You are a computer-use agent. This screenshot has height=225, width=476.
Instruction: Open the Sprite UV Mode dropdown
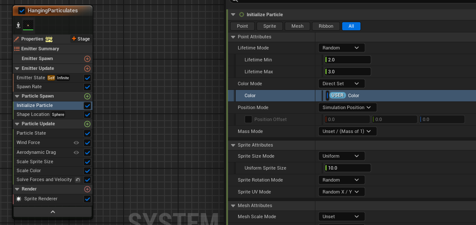[341, 192]
